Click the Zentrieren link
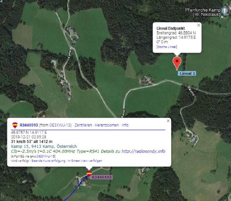This screenshot has width=231, height=201. (83, 125)
